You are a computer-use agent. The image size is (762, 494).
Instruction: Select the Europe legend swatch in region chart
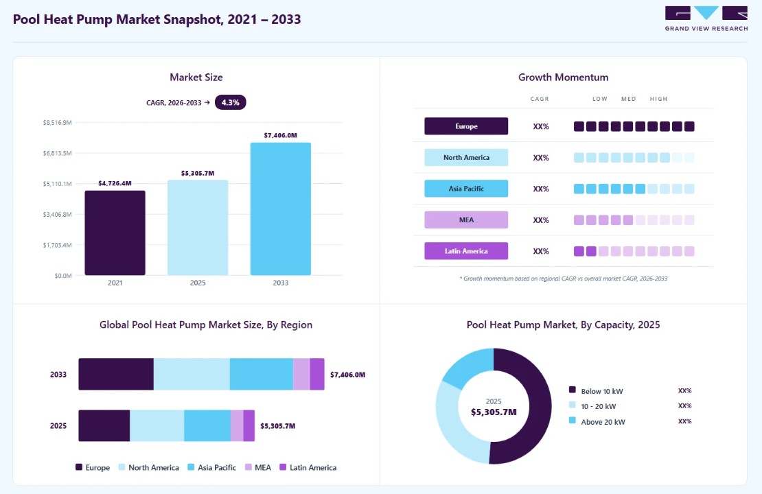click(79, 467)
